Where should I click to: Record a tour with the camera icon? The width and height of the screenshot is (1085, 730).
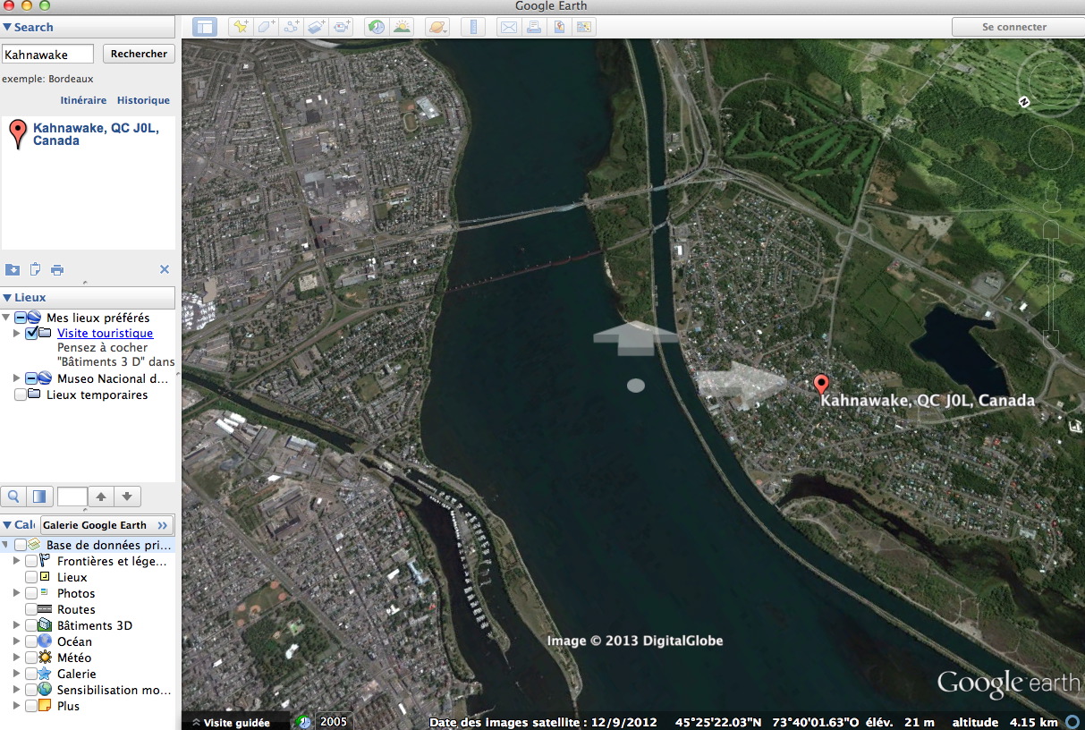click(x=343, y=27)
